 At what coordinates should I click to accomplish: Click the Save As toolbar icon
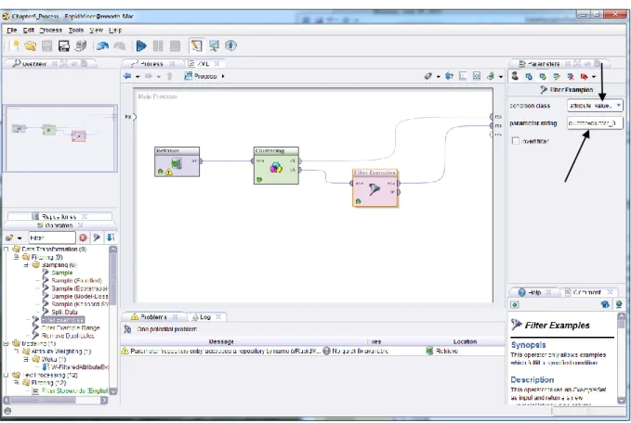coord(63,45)
